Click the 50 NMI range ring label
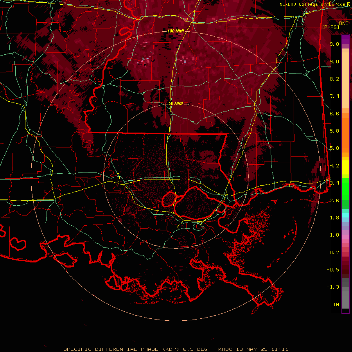Screen dimensions: 352x352 tap(176, 104)
